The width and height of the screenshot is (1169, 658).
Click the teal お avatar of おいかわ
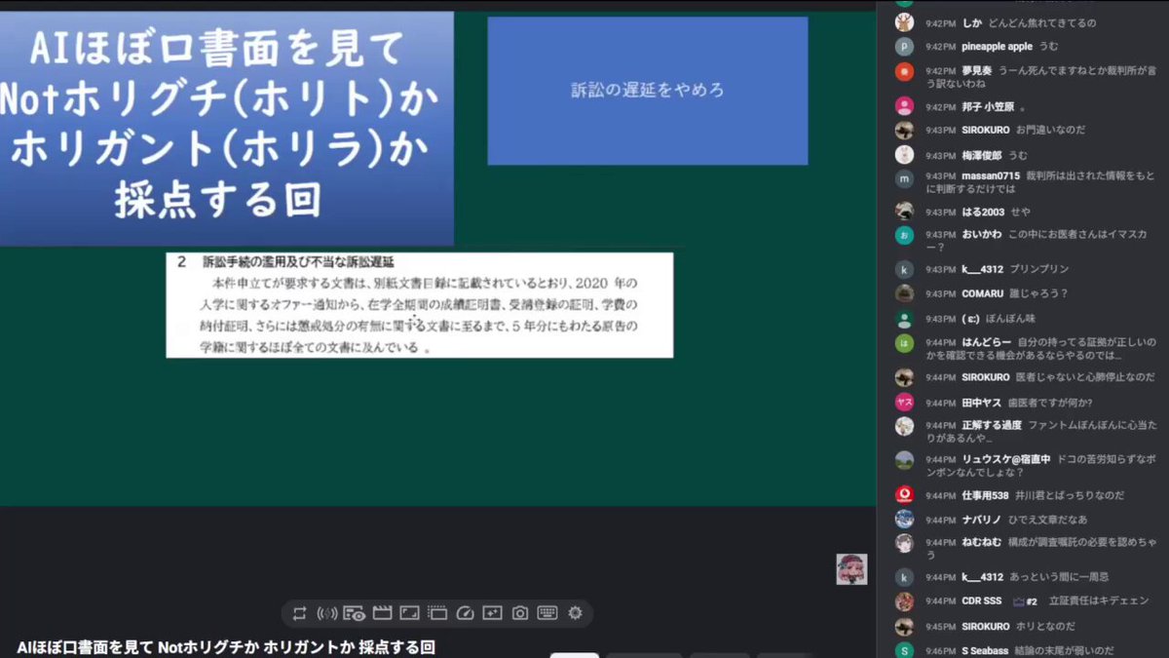coord(904,235)
